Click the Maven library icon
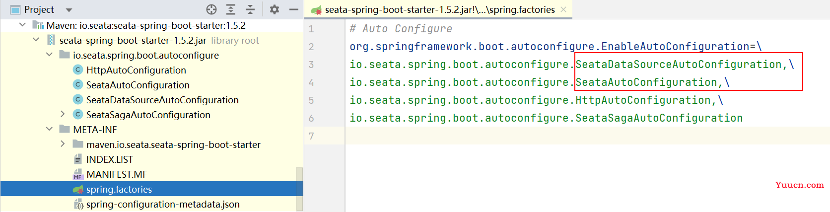The height and width of the screenshot is (212, 830). click(x=38, y=25)
